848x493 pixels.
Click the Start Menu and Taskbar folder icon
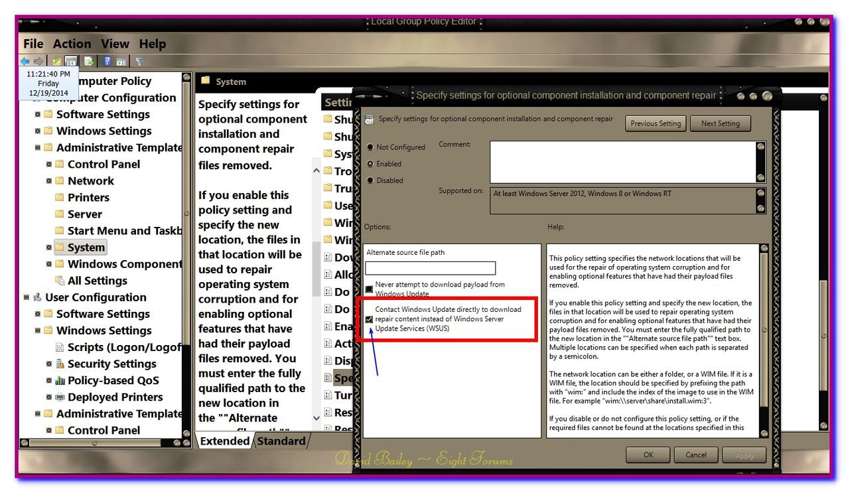click(60, 230)
